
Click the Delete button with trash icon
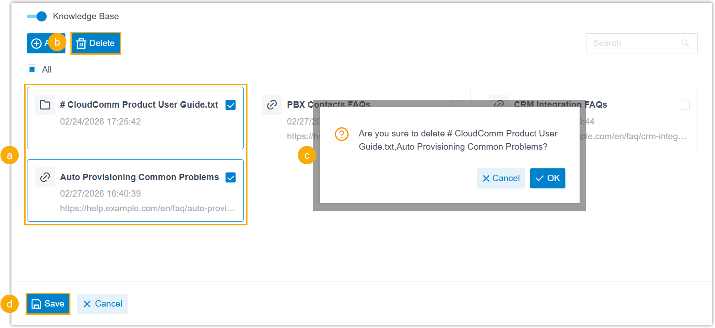[96, 43]
